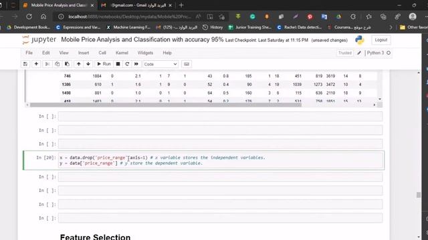Open browser profile avatar
Image resolution: width=428 pixels, height=240 pixels.
pyautogui.click(x=413, y=17)
